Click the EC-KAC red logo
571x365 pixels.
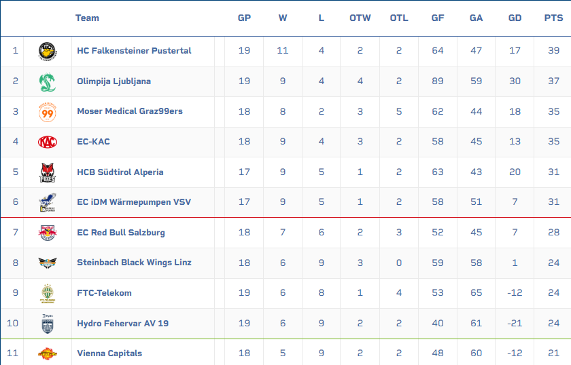(x=47, y=142)
